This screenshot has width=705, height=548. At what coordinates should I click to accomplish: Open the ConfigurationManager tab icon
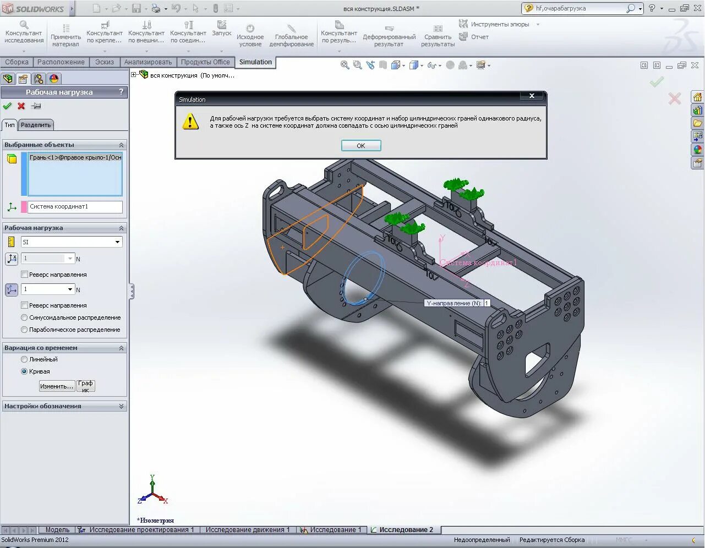39,79
